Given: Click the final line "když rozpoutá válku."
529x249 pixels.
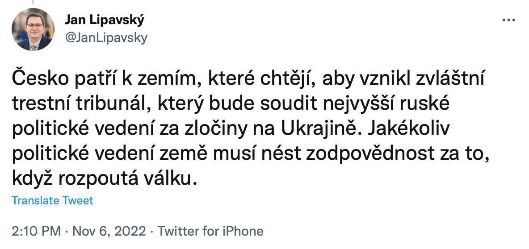Looking at the screenshot, I should coord(104,177).
